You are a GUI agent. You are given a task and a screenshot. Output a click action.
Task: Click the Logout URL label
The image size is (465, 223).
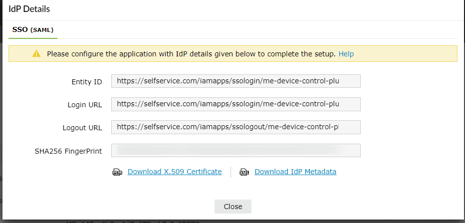click(82, 128)
